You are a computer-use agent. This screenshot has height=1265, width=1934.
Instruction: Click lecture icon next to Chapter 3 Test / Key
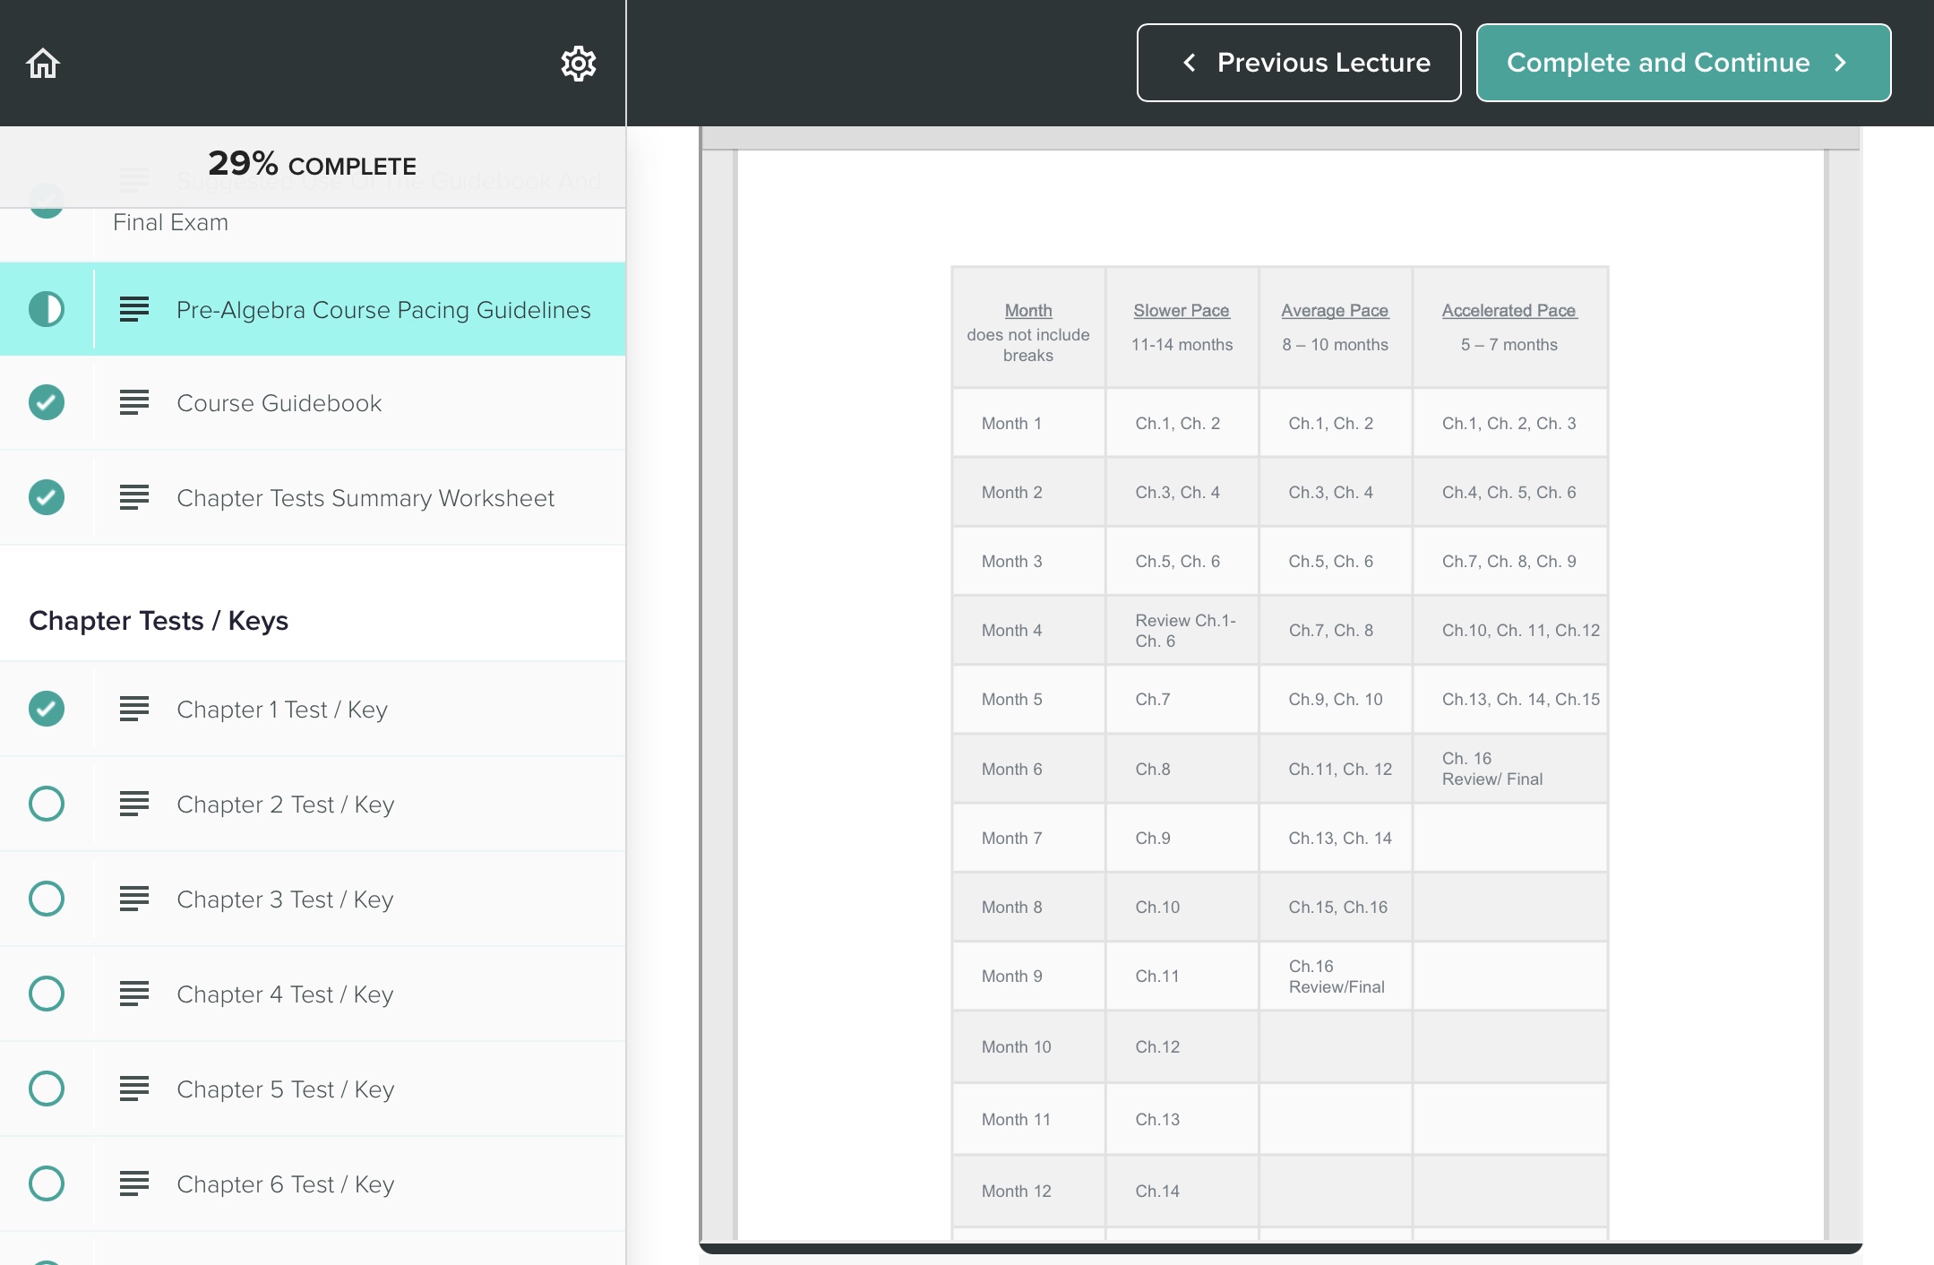pos(134,899)
